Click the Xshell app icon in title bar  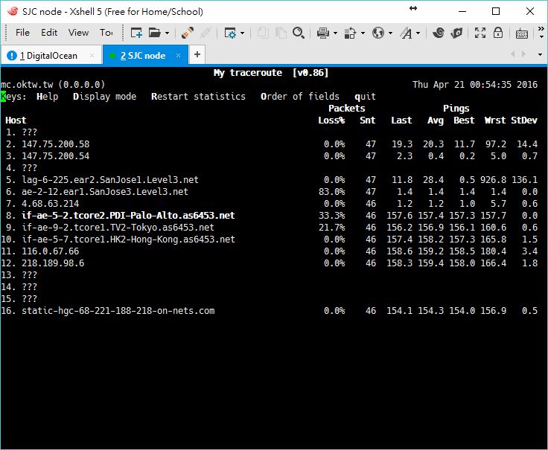(13, 11)
